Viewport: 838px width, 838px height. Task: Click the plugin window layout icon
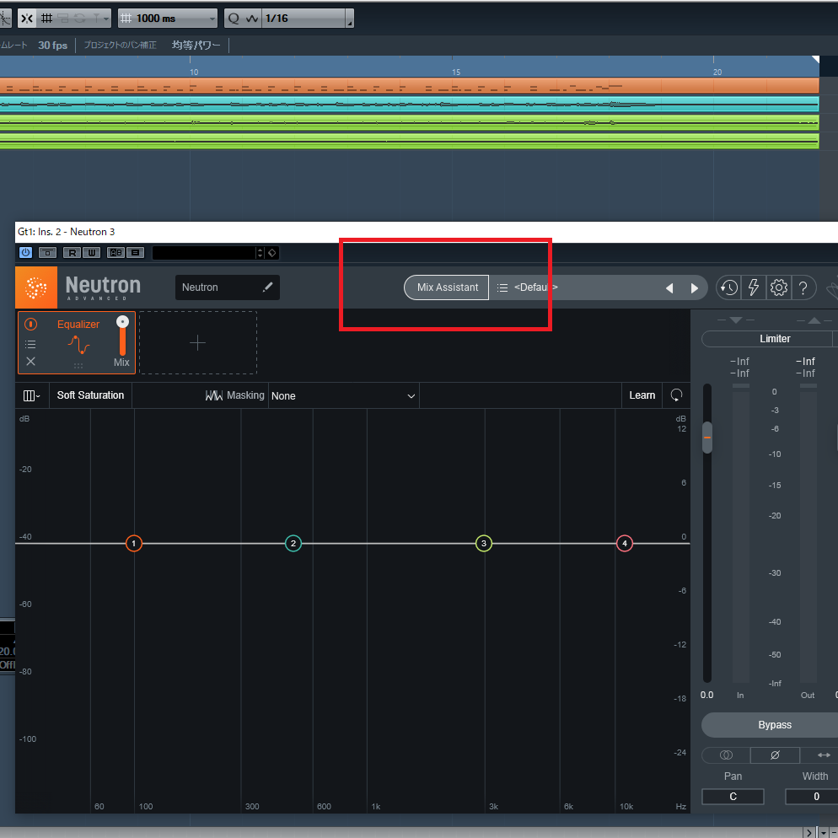coord(47,252)
